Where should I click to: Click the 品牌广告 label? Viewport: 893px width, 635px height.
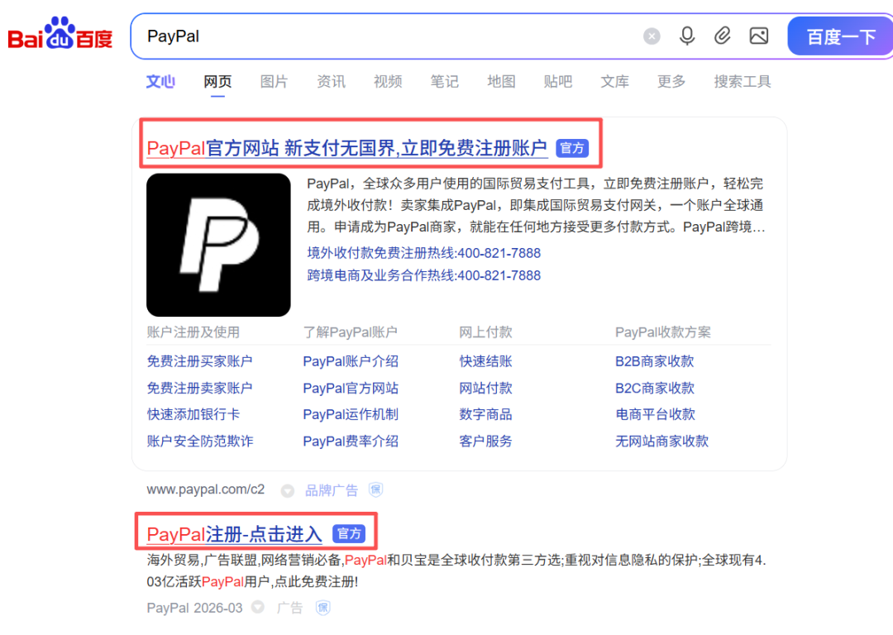[x=332, y=490]
